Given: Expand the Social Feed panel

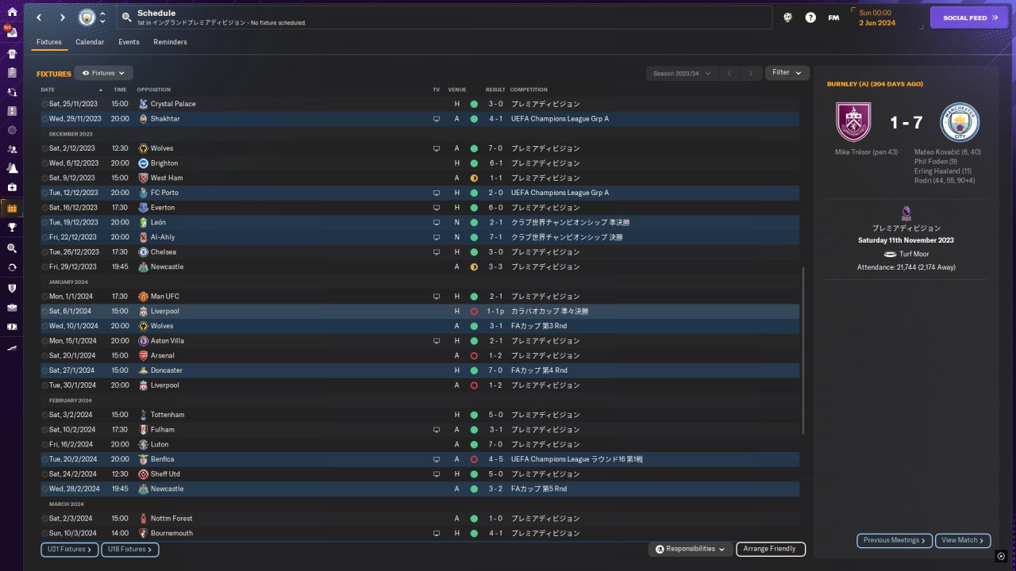Looking at the screenshot, I should click(x=969, y=17).
